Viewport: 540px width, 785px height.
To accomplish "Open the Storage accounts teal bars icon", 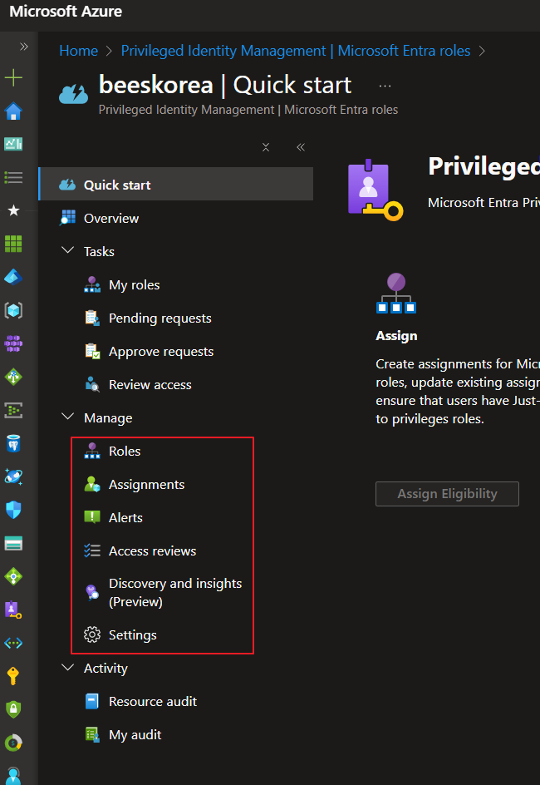I will [x=13, y=543].
